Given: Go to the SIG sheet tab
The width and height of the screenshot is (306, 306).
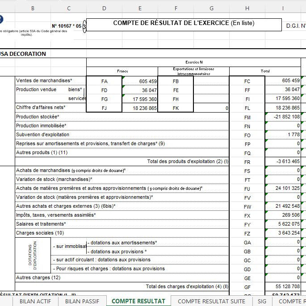Looking at the screenshot, I should 262,301.
